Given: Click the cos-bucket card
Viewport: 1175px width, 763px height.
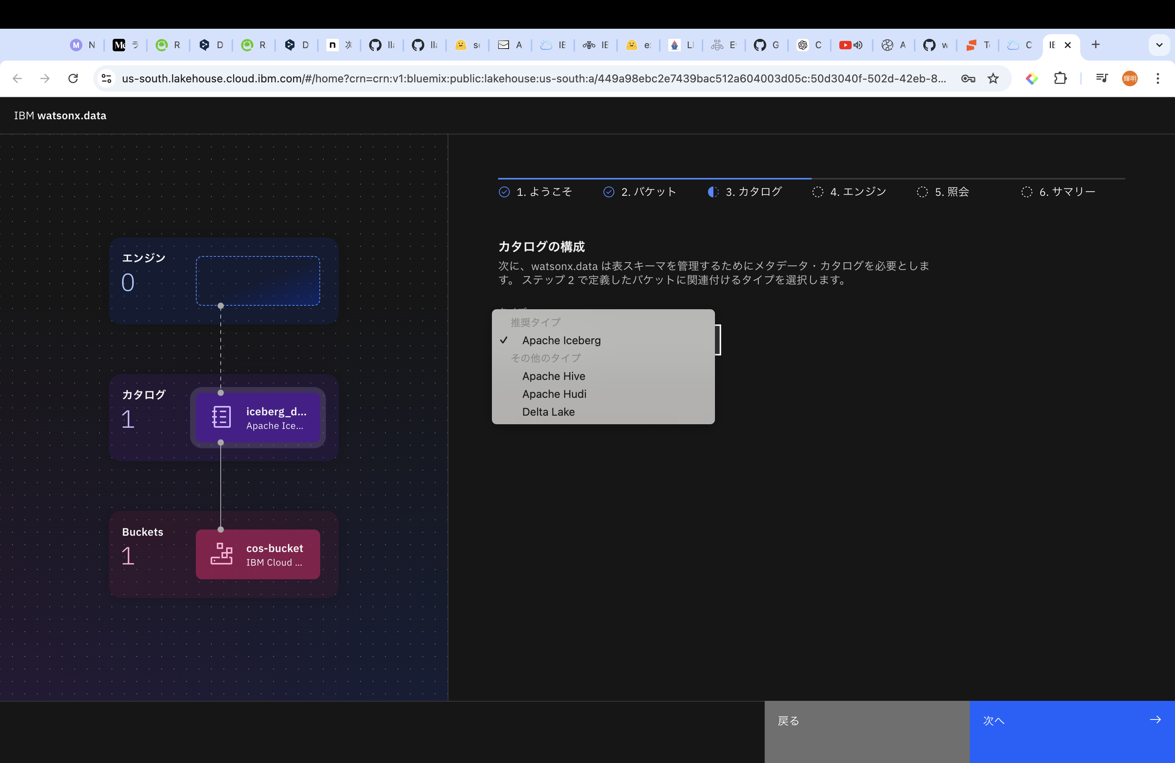Looking at the screenshot, I should [258, 554].
